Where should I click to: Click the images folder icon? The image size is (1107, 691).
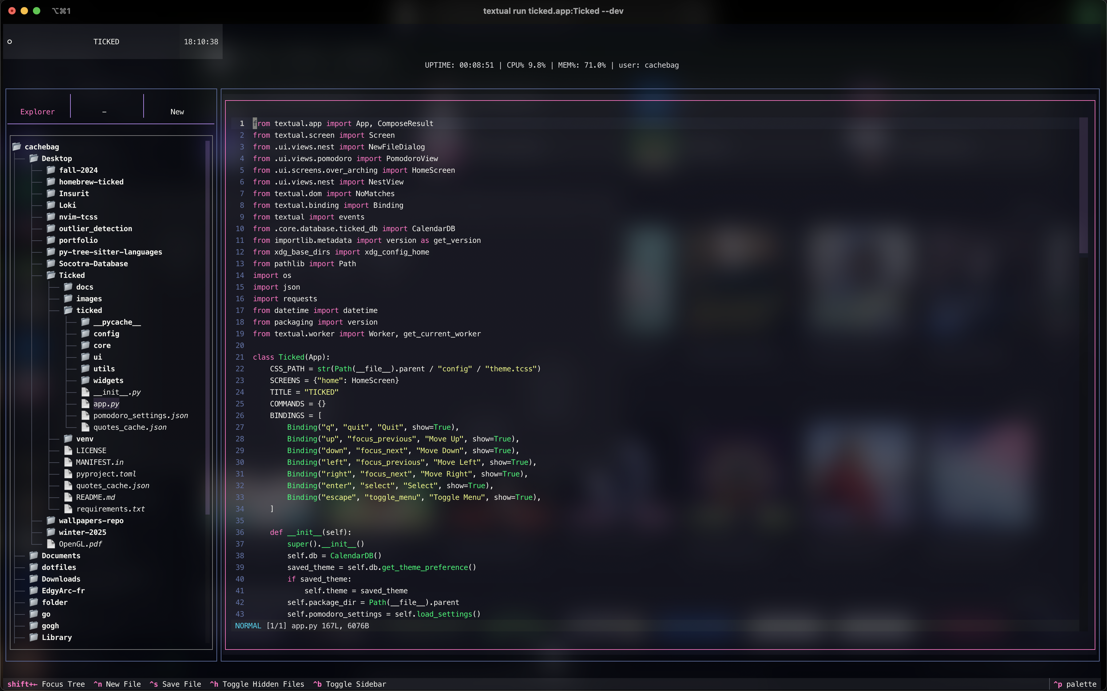[69, 298]
